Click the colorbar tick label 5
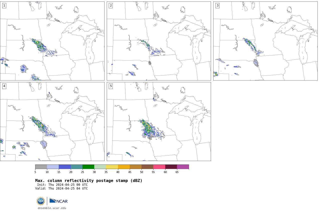Viewport: 320px width, 211px height. tap(35, 172)
